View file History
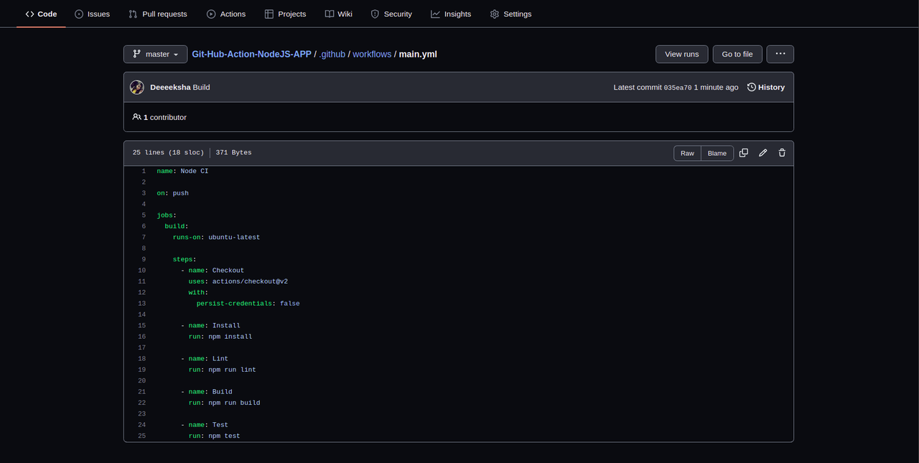 [x=766, y=88]
